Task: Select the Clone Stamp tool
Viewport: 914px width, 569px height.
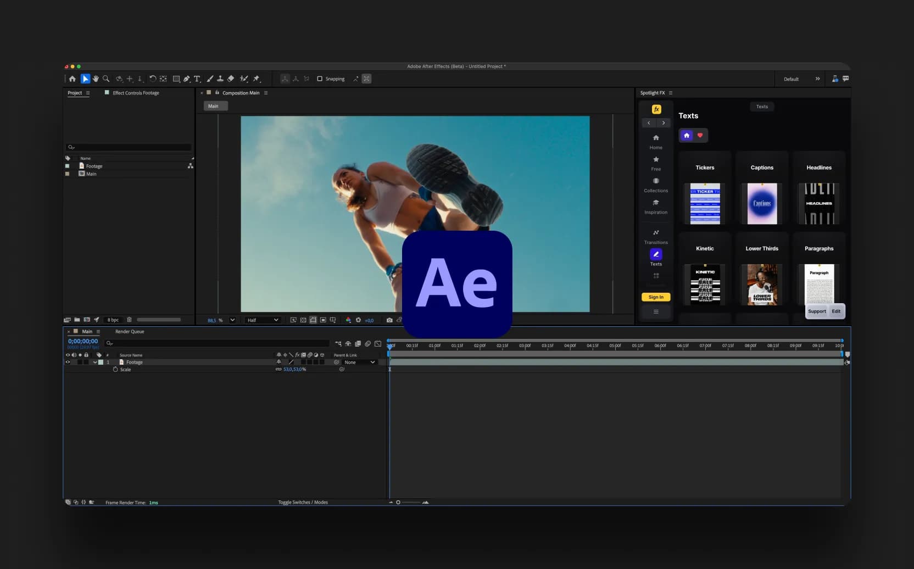Action: coord(221,79)
